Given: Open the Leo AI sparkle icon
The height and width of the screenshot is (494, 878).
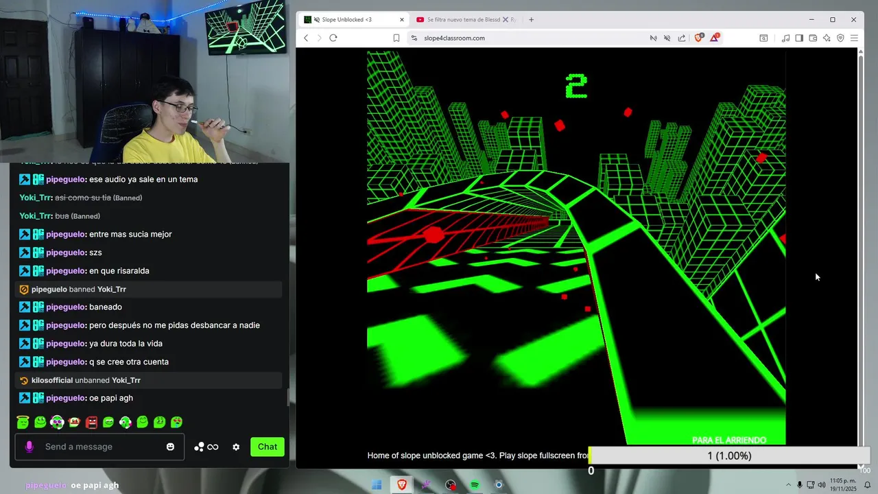Looking at the screenshot, I should click(x=827, y=38).
